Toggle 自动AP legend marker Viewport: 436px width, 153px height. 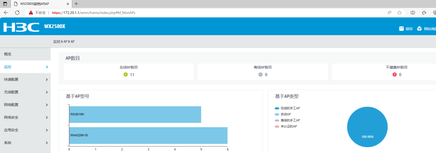[277, 114]
